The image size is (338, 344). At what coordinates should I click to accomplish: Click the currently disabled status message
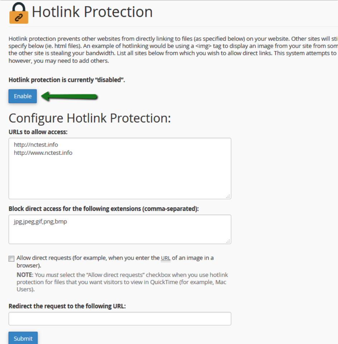(67, 80)
